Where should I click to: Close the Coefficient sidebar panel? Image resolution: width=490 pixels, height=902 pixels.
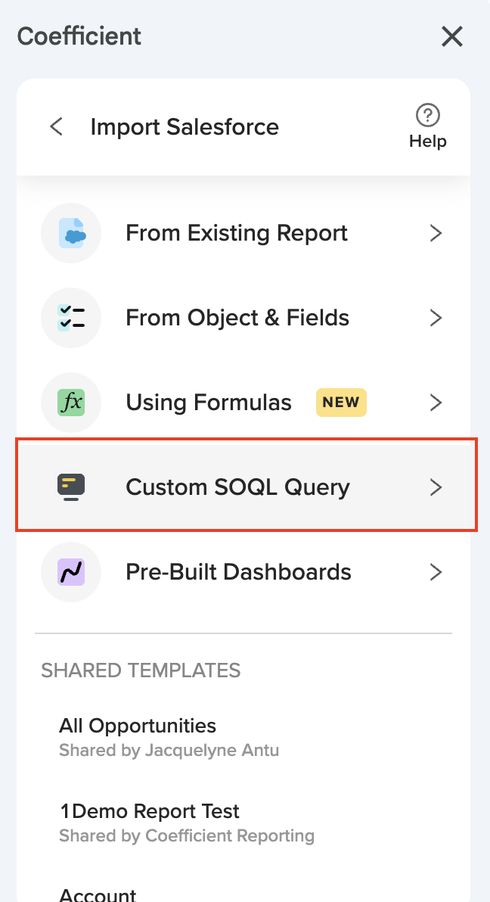(452, 36)
